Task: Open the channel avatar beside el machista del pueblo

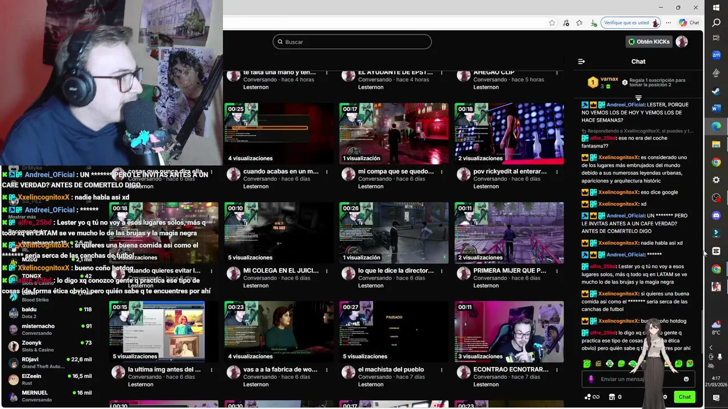Action: (x=349, y=373)
